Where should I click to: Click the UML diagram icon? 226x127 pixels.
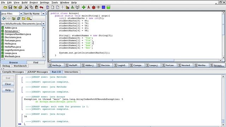pos(72,7)
